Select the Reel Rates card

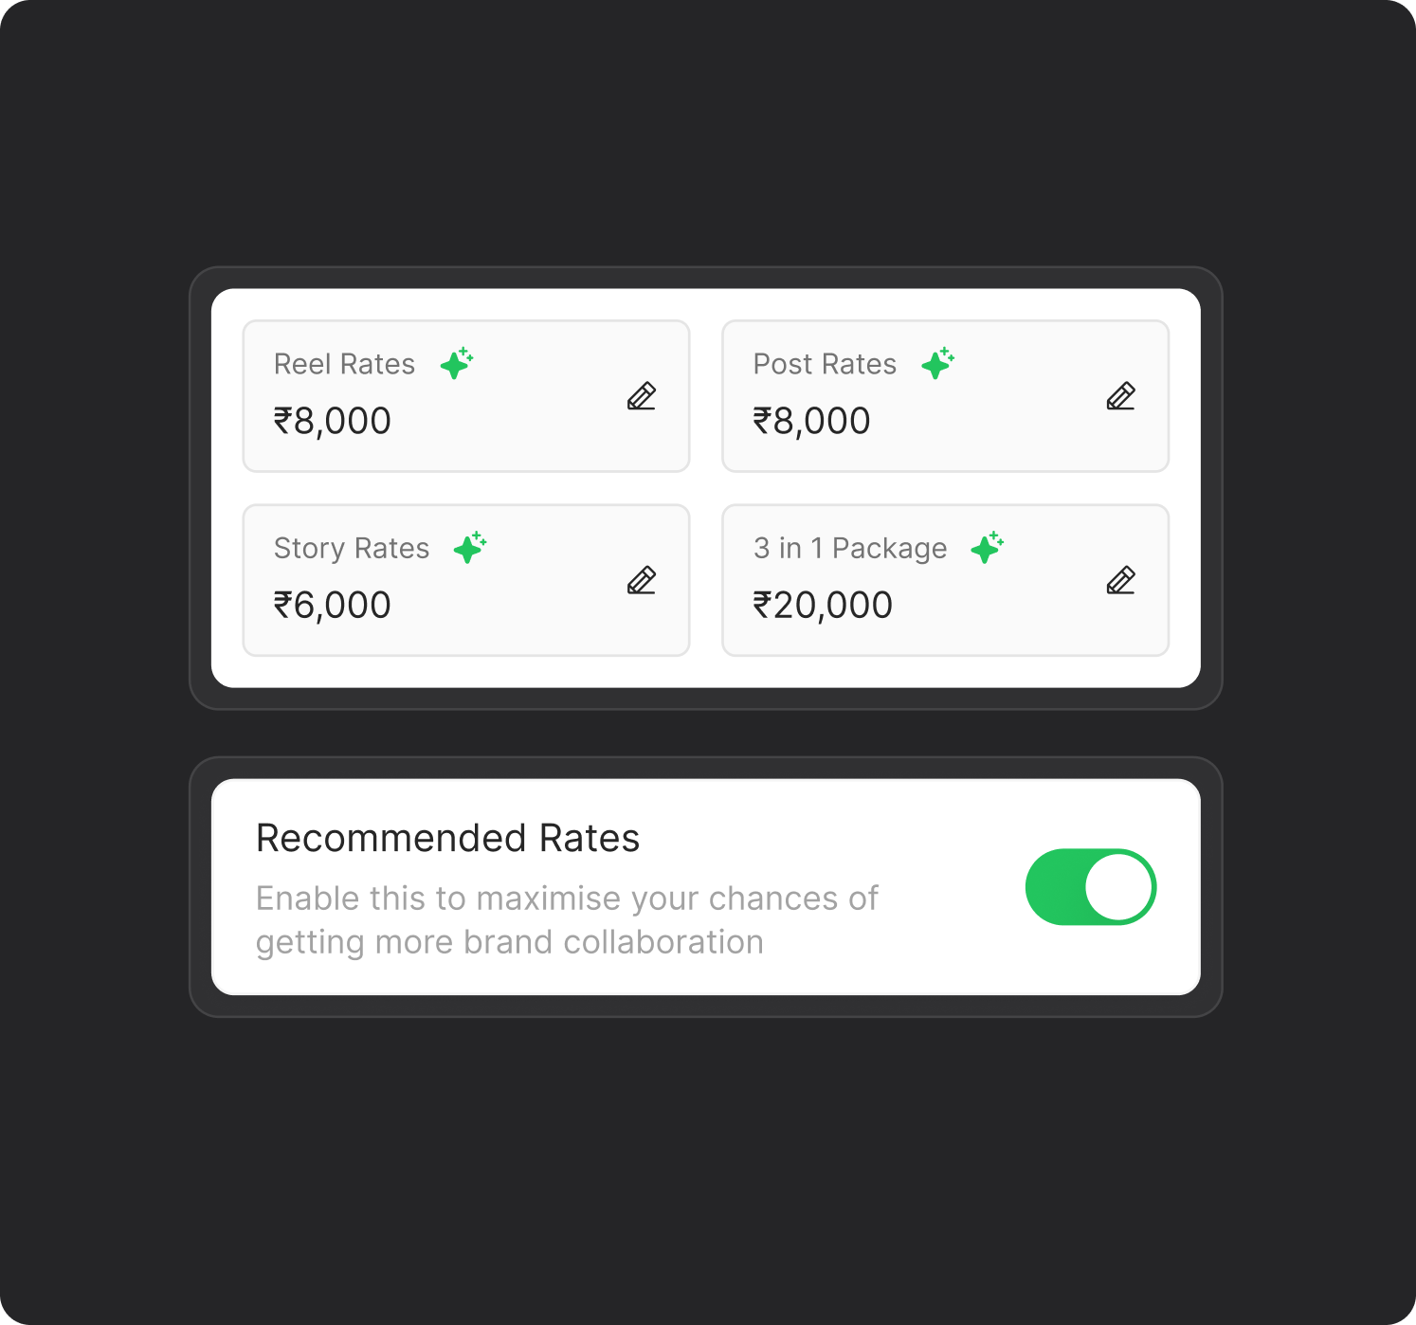click(x=466, y=396)
